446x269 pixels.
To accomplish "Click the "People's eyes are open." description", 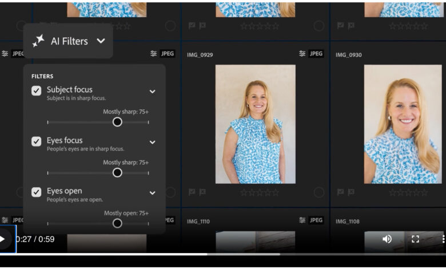I will click(75, 200).
